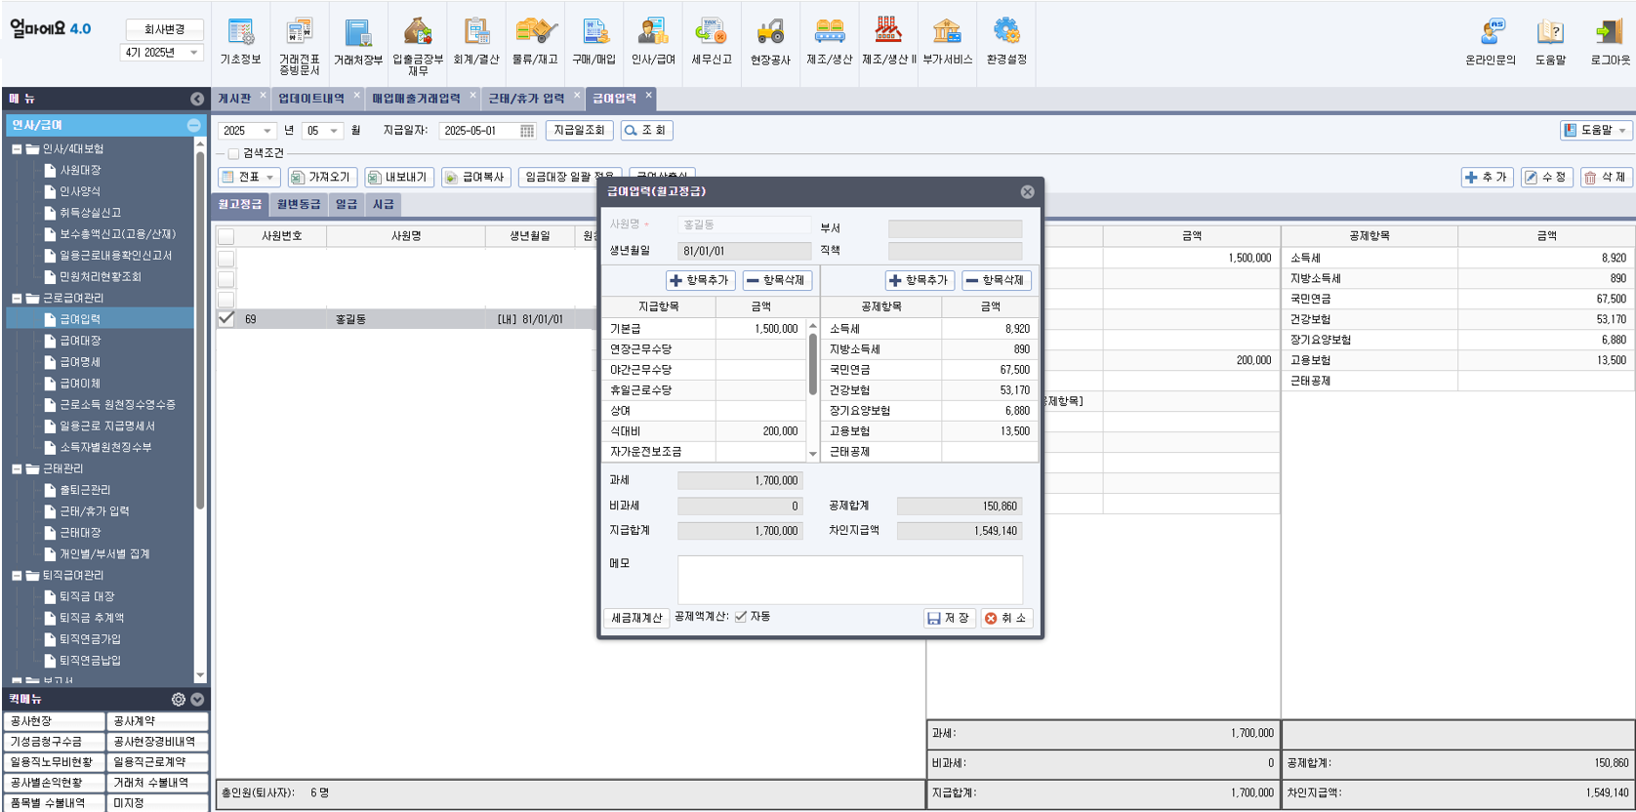Viewport: 1636px width, 812px height.
Task: Switch to the 근태/휴가 입력 tab
Action: pos(526,98)
